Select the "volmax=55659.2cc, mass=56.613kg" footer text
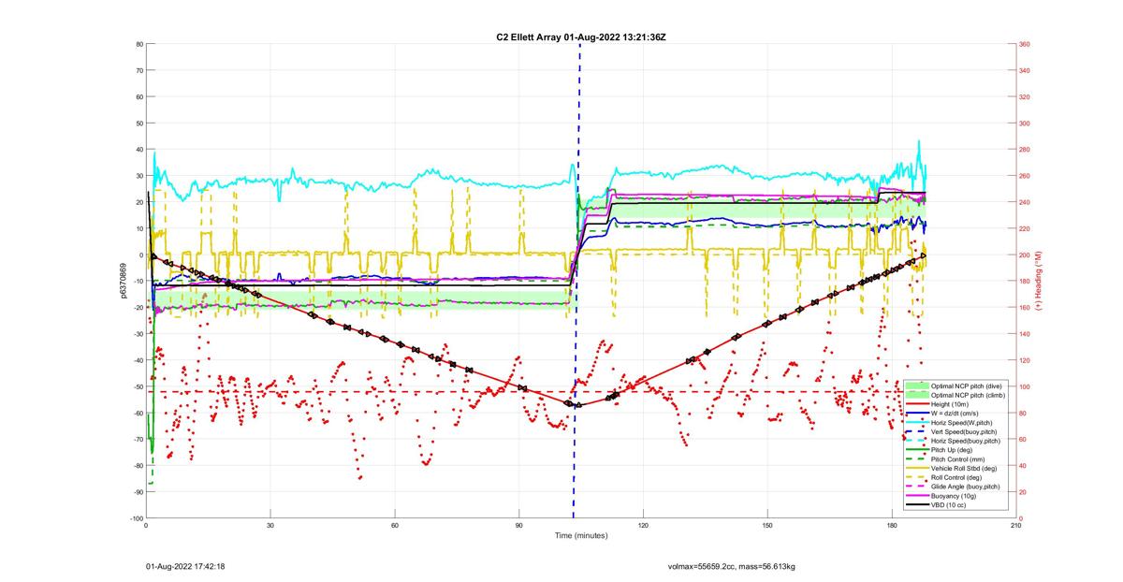The height and width of the screenshot is (582, 1123). [731, 566]
